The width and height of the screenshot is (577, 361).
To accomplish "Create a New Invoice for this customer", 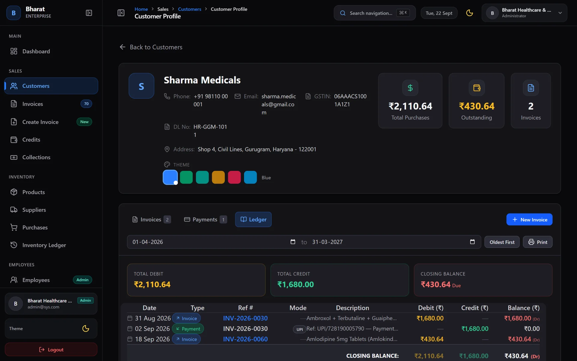I will point(529,220).
